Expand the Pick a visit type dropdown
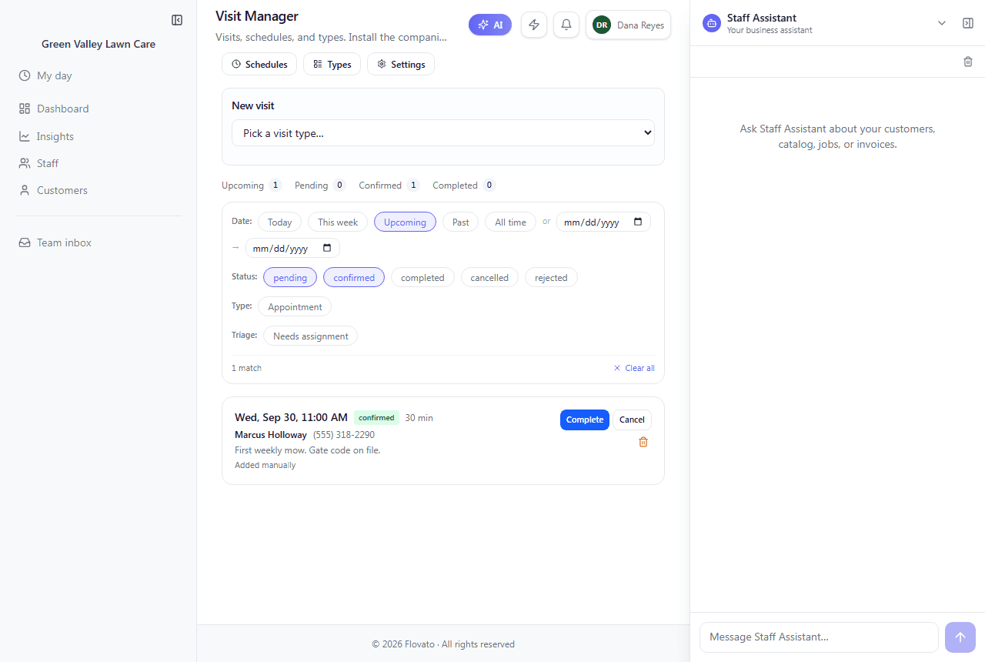The height and width of the screenshot is (662, 985). click(x=443, y=133)
